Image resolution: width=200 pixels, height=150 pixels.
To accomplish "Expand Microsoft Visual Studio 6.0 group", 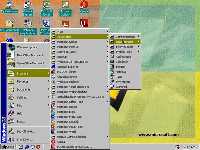I will pos(80,86).
